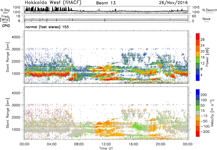Image resolution: width=217 pixels, height=150 pixels.
Task: Click the "12:00" time tick label
Action: [x=106, y=144]
